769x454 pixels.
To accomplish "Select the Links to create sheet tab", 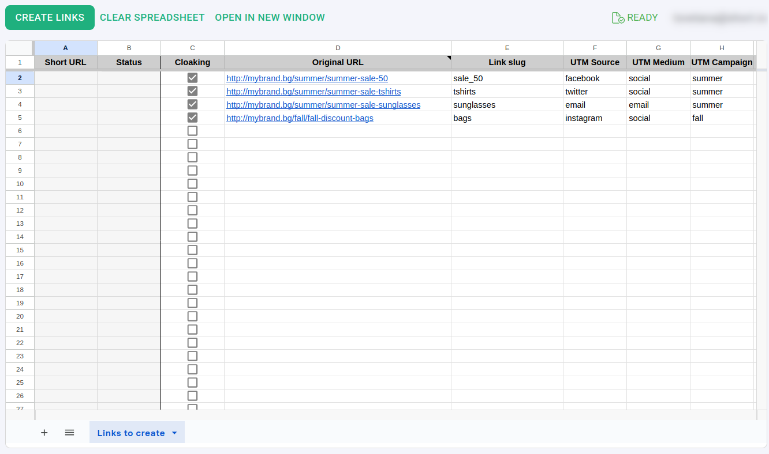I will tap(130, 433).
